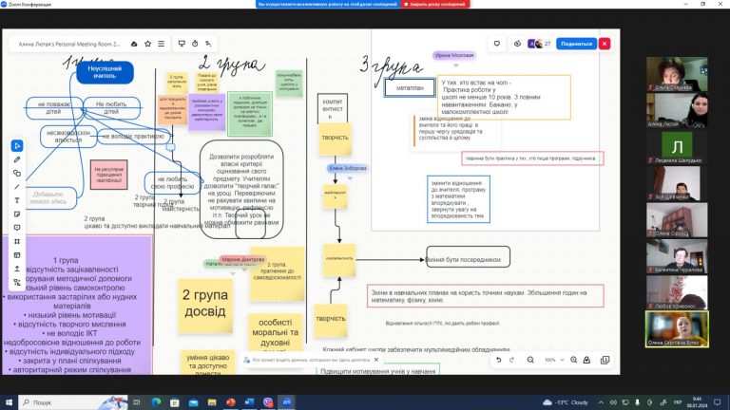
Task: Close the whiteboard with the red X
Action: pos(605,44)
